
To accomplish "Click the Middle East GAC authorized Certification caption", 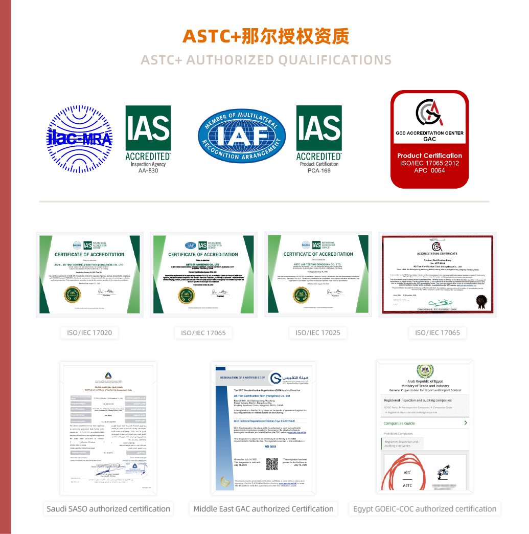I will coord(263,509).
